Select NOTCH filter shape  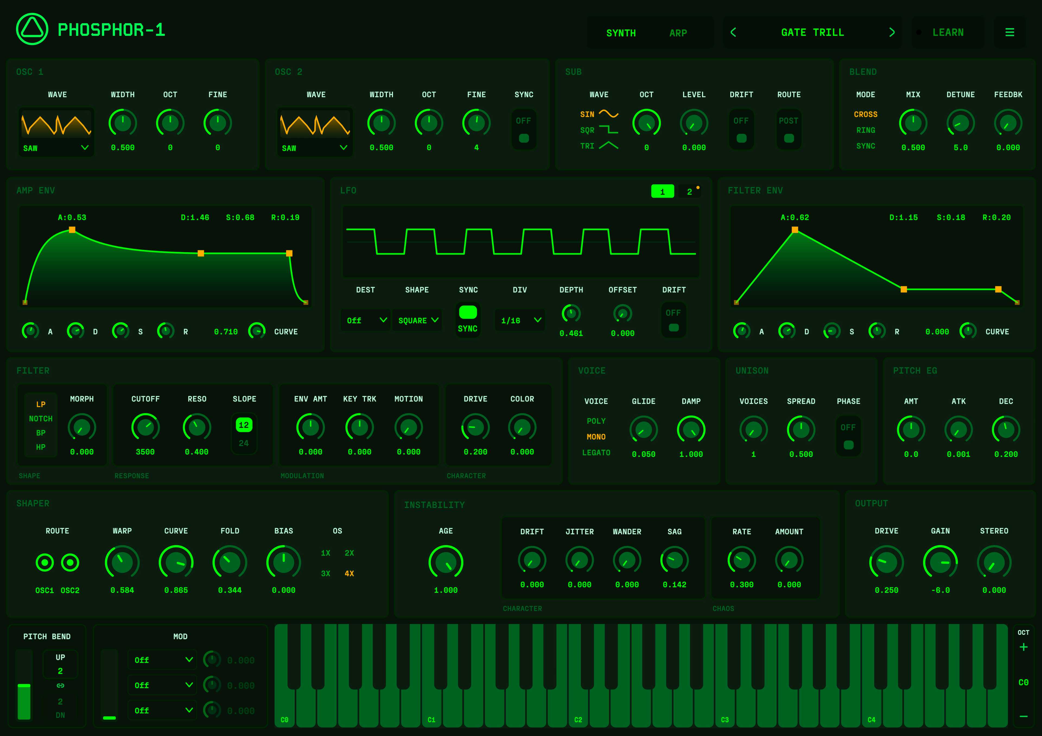click(x=41, y=419)
